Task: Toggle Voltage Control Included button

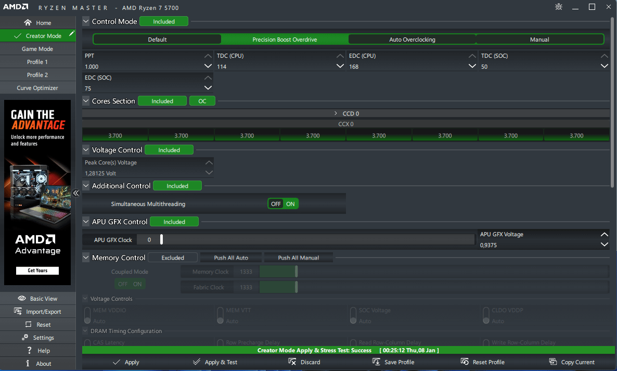Action: 169,150
